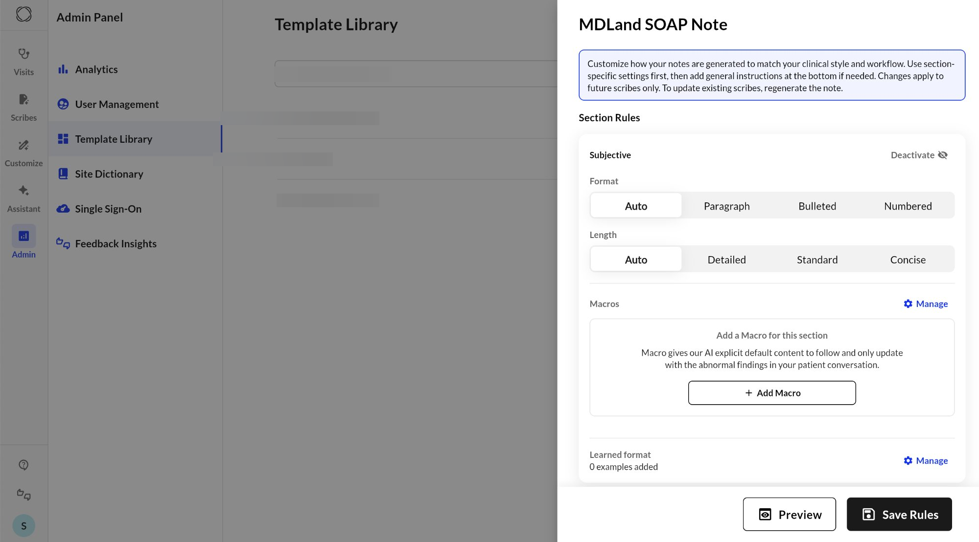Open the Assistant sparkle icon
The image size is (979, 542).
point(23,191)
